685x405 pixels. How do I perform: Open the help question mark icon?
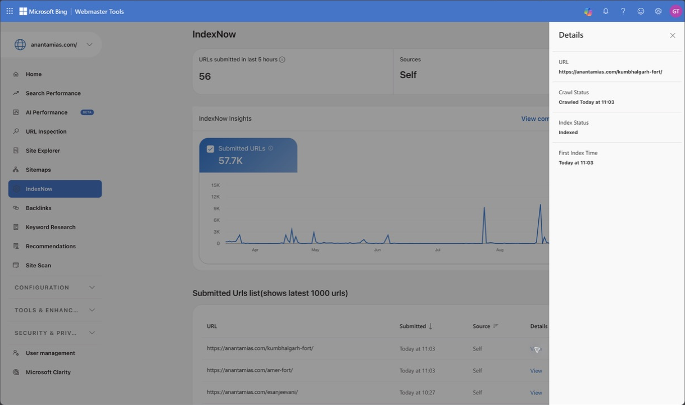coord(623,11)
